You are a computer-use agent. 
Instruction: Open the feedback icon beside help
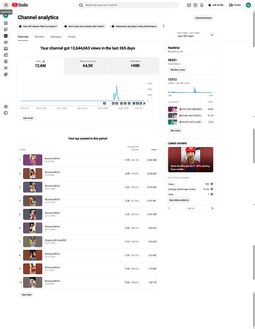pyautogui.click(x=189, y=5)
